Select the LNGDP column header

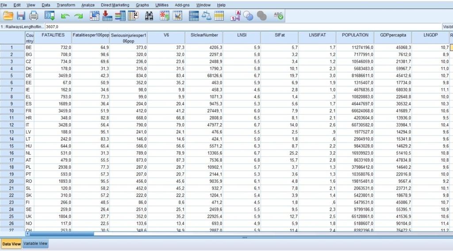click(x=430, y=38)
